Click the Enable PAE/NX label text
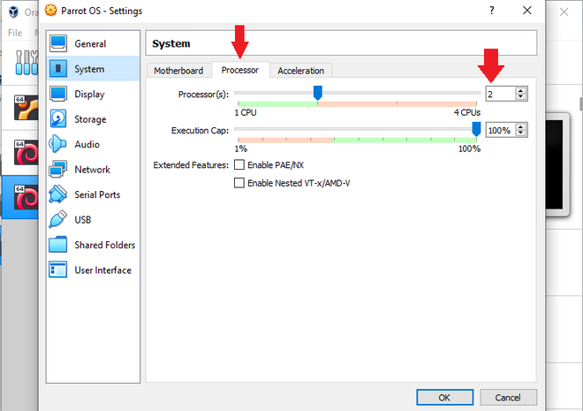Image resolution: width=583 pixels, height=411 pixels. pyautogui.click(x=276, y=165)
